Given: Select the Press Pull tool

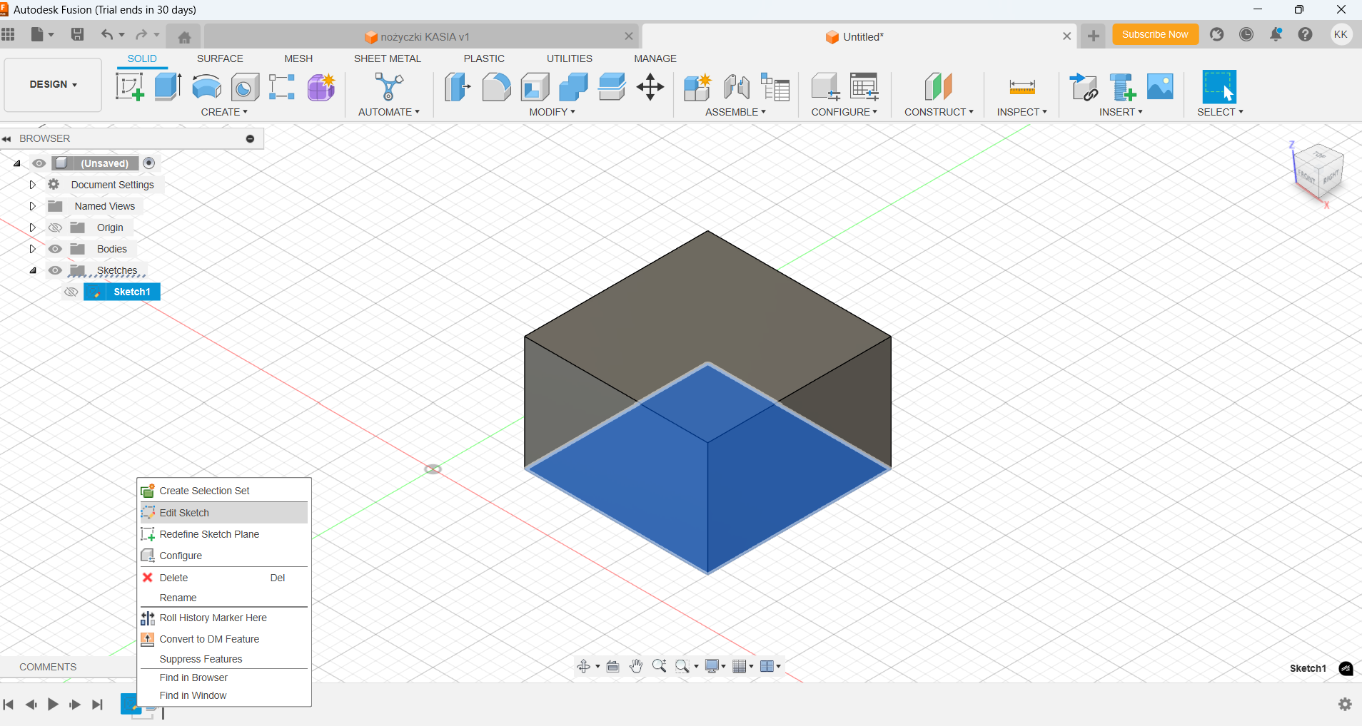Looking at the screenshot, I should click(458, 87).
